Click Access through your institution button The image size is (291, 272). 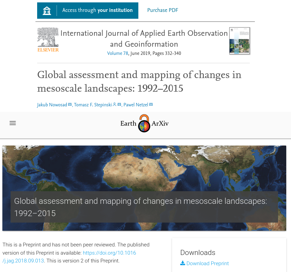coord(88,11)
